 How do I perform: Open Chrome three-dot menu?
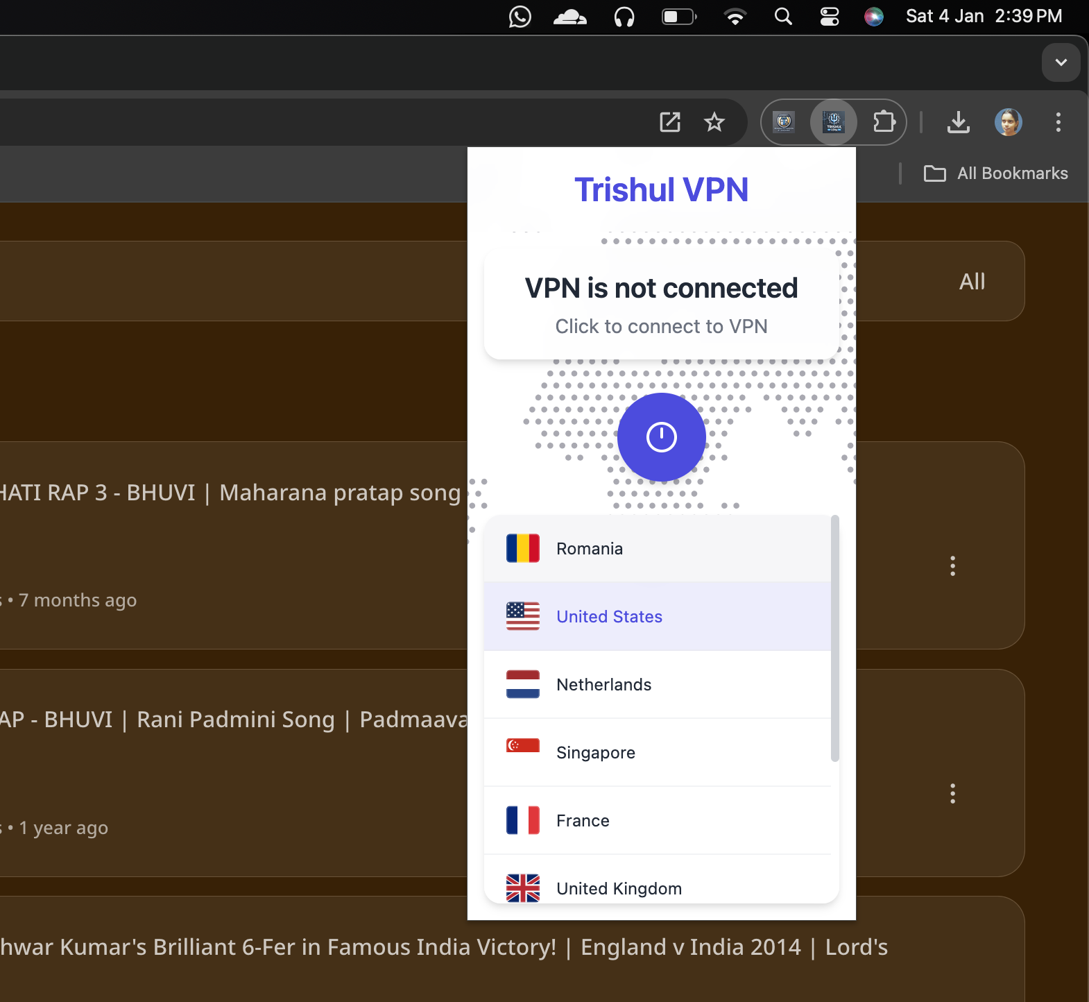1058,122
